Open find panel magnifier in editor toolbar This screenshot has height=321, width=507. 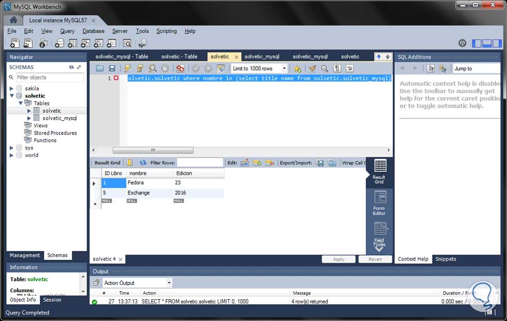[324, 68]
